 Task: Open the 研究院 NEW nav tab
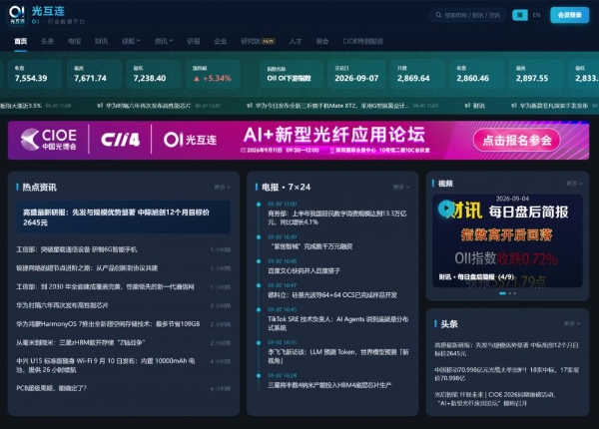click(x=258, y=41)
